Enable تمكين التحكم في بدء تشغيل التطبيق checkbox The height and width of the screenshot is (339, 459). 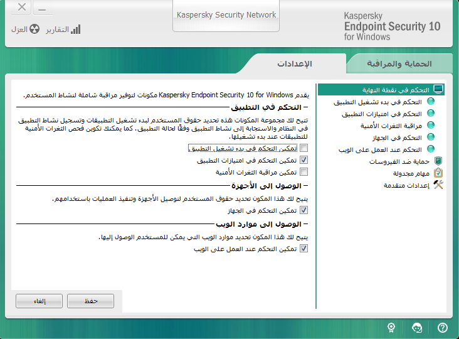[x=304, y=148]
